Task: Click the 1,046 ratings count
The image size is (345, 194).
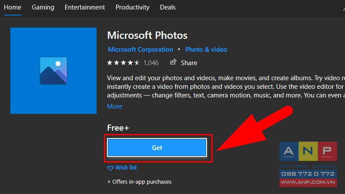Action: pos(151,63)
